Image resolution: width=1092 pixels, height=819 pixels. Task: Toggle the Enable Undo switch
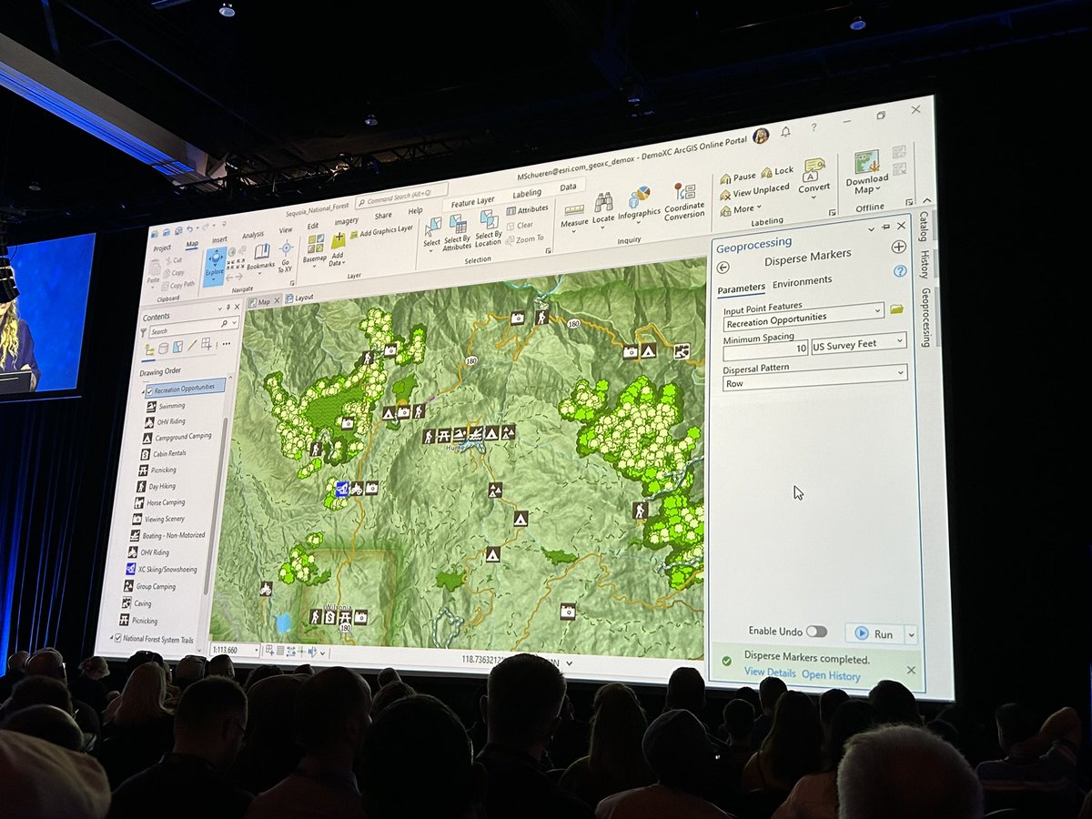[818, 631]
